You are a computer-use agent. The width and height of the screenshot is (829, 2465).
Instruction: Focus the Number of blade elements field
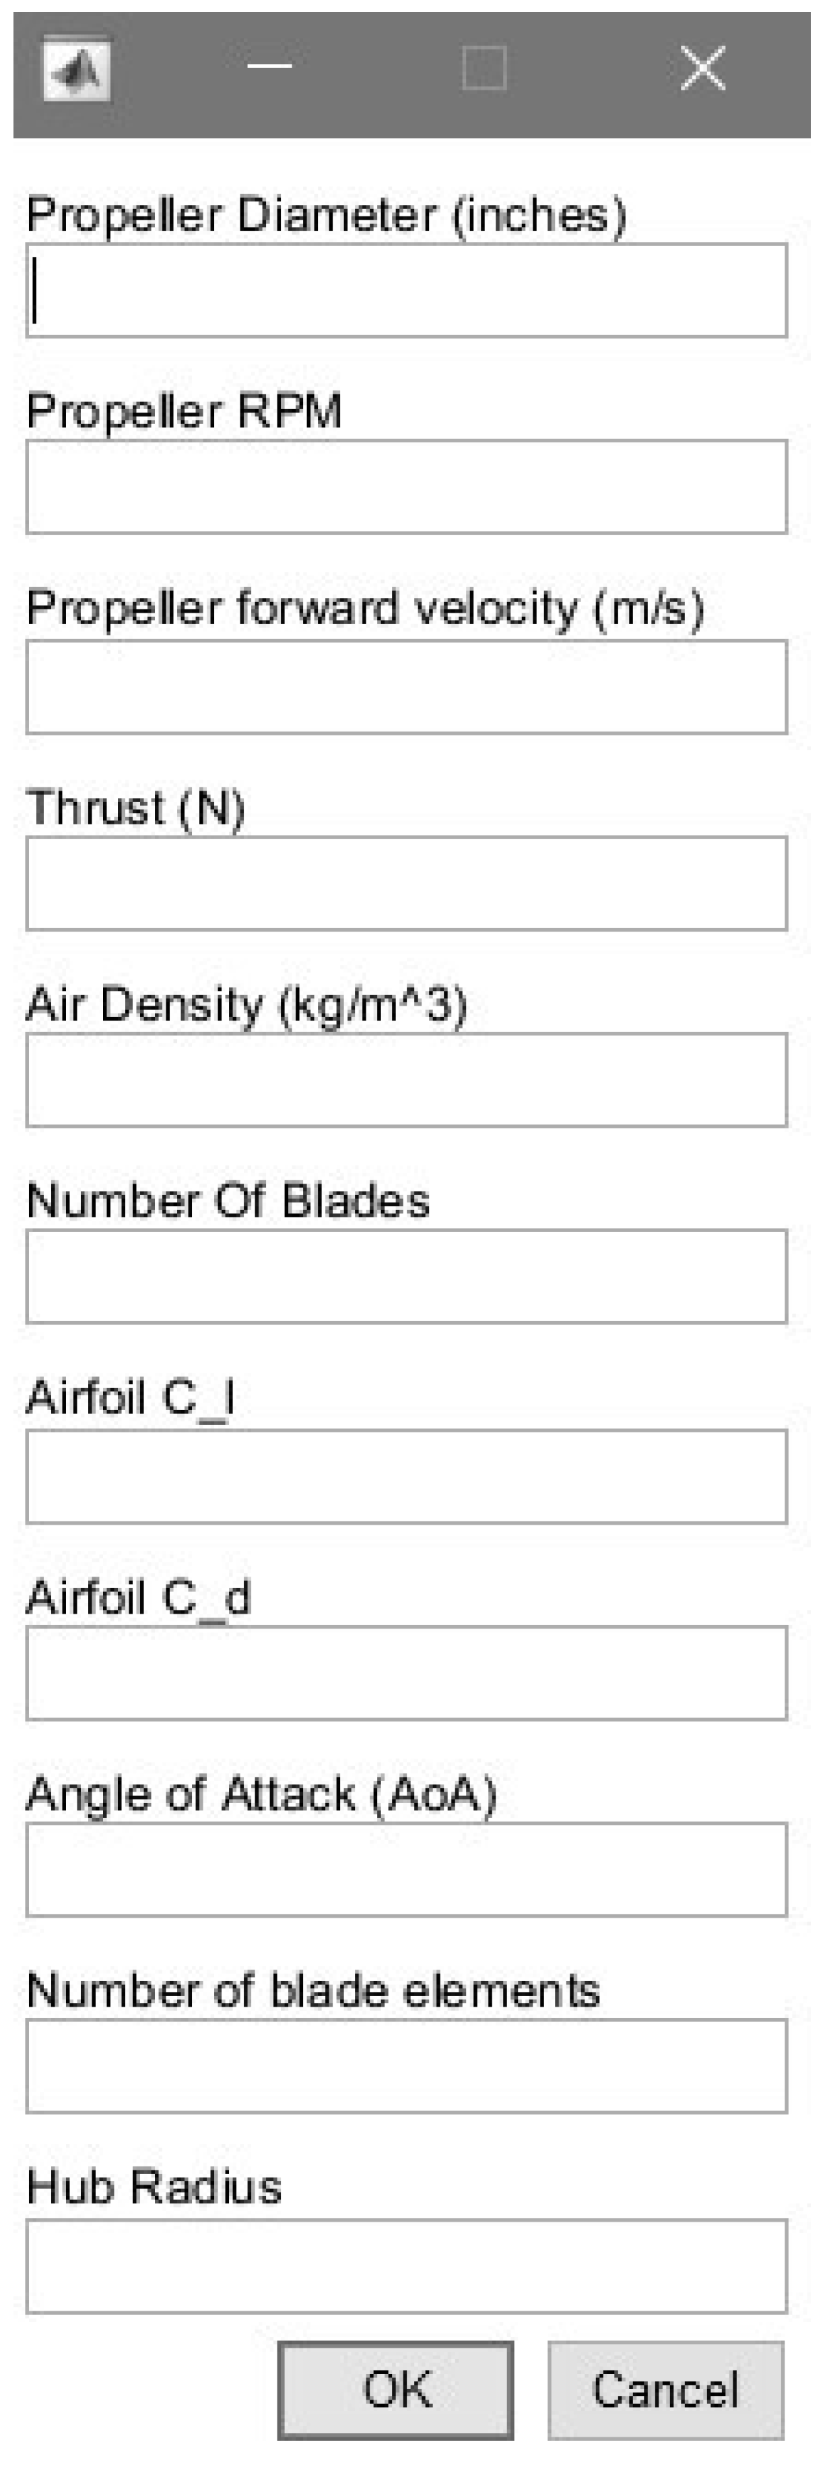point(406,2066)
